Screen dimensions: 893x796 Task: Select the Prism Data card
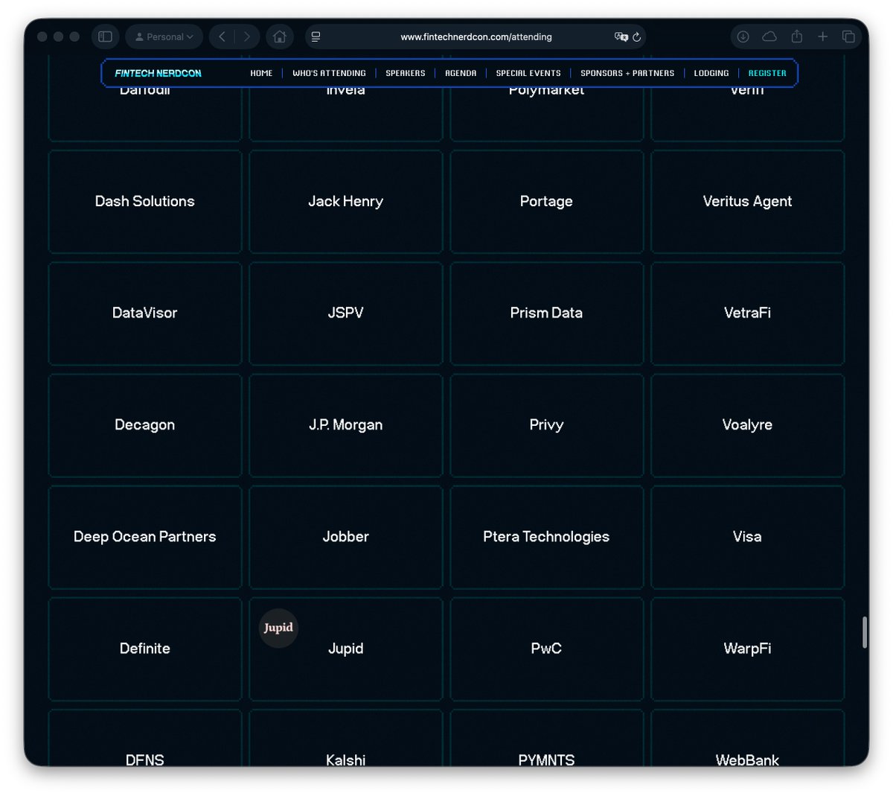[547, 313]
